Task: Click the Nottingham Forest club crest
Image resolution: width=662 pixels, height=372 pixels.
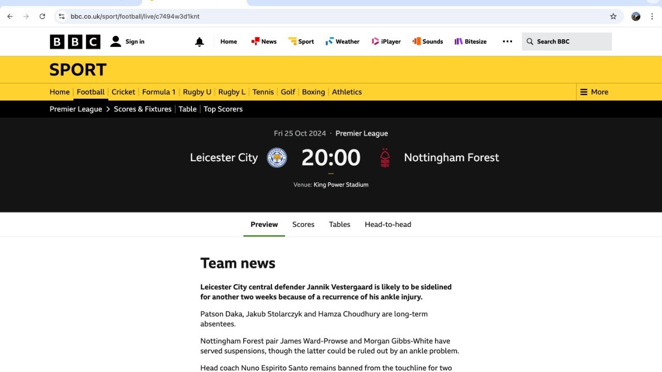Action: point(385,158)
